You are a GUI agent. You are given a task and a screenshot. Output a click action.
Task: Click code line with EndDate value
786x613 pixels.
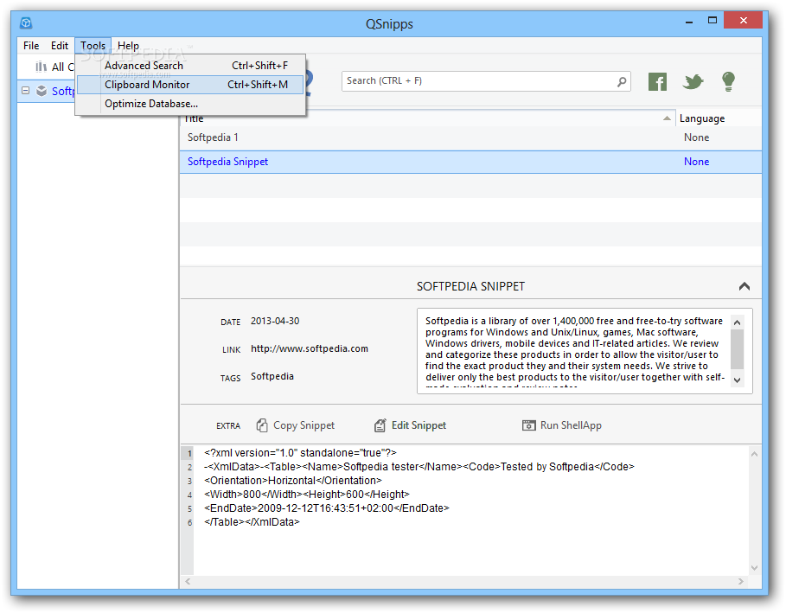tap(326, 508)
